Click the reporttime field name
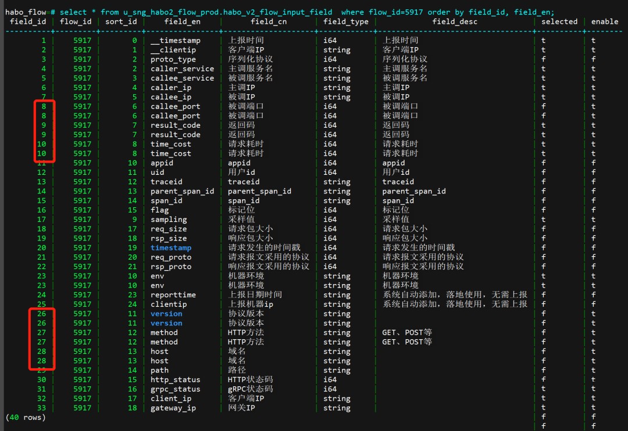The height and width of the screenshot is (431, 628). (x=173, y=295)
